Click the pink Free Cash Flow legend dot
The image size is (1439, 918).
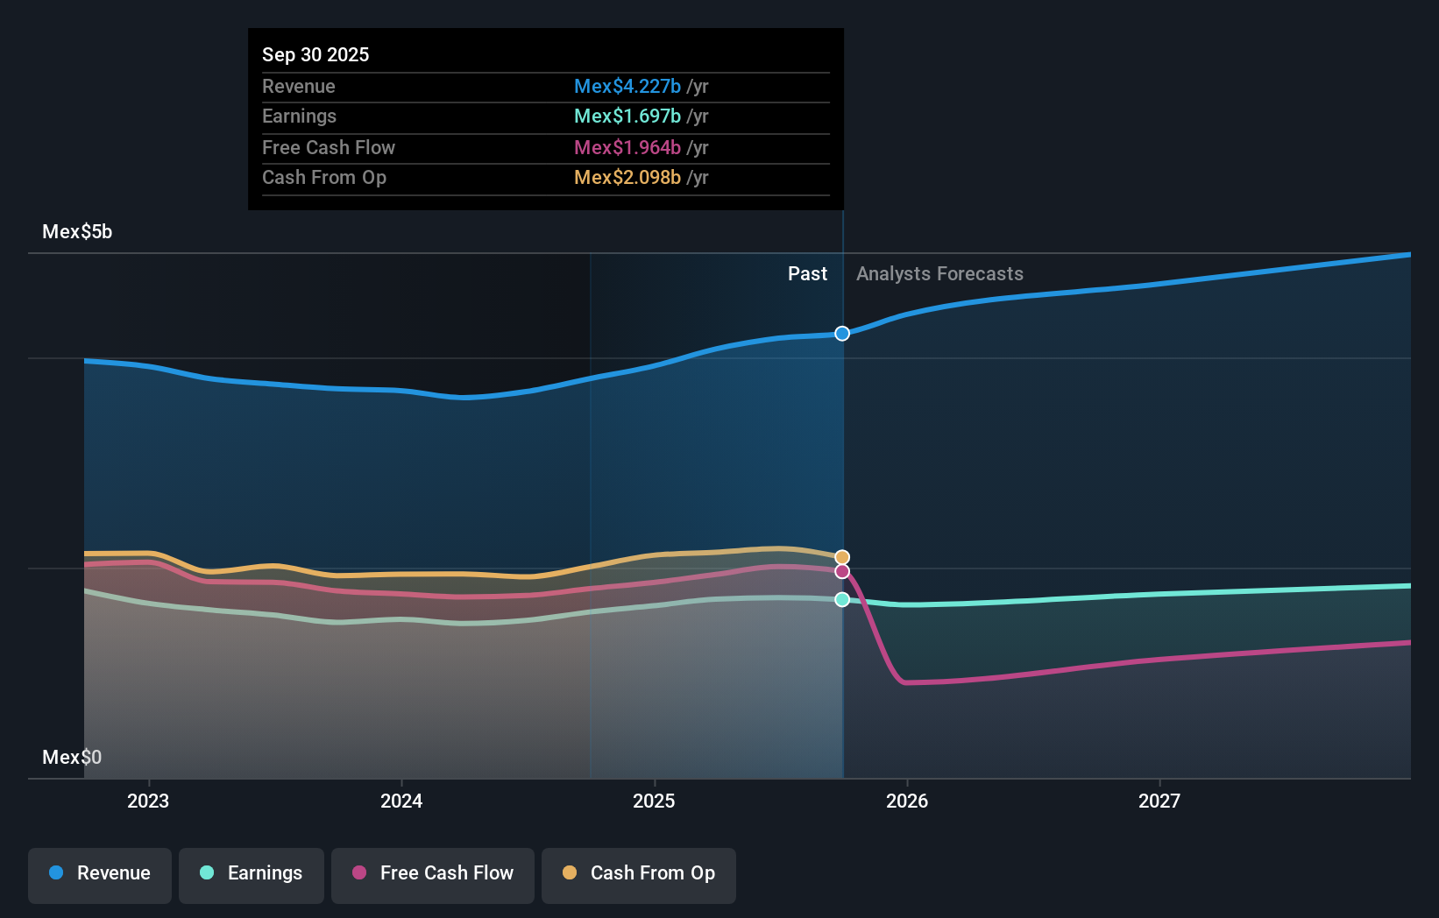click(x=358, y=873)
